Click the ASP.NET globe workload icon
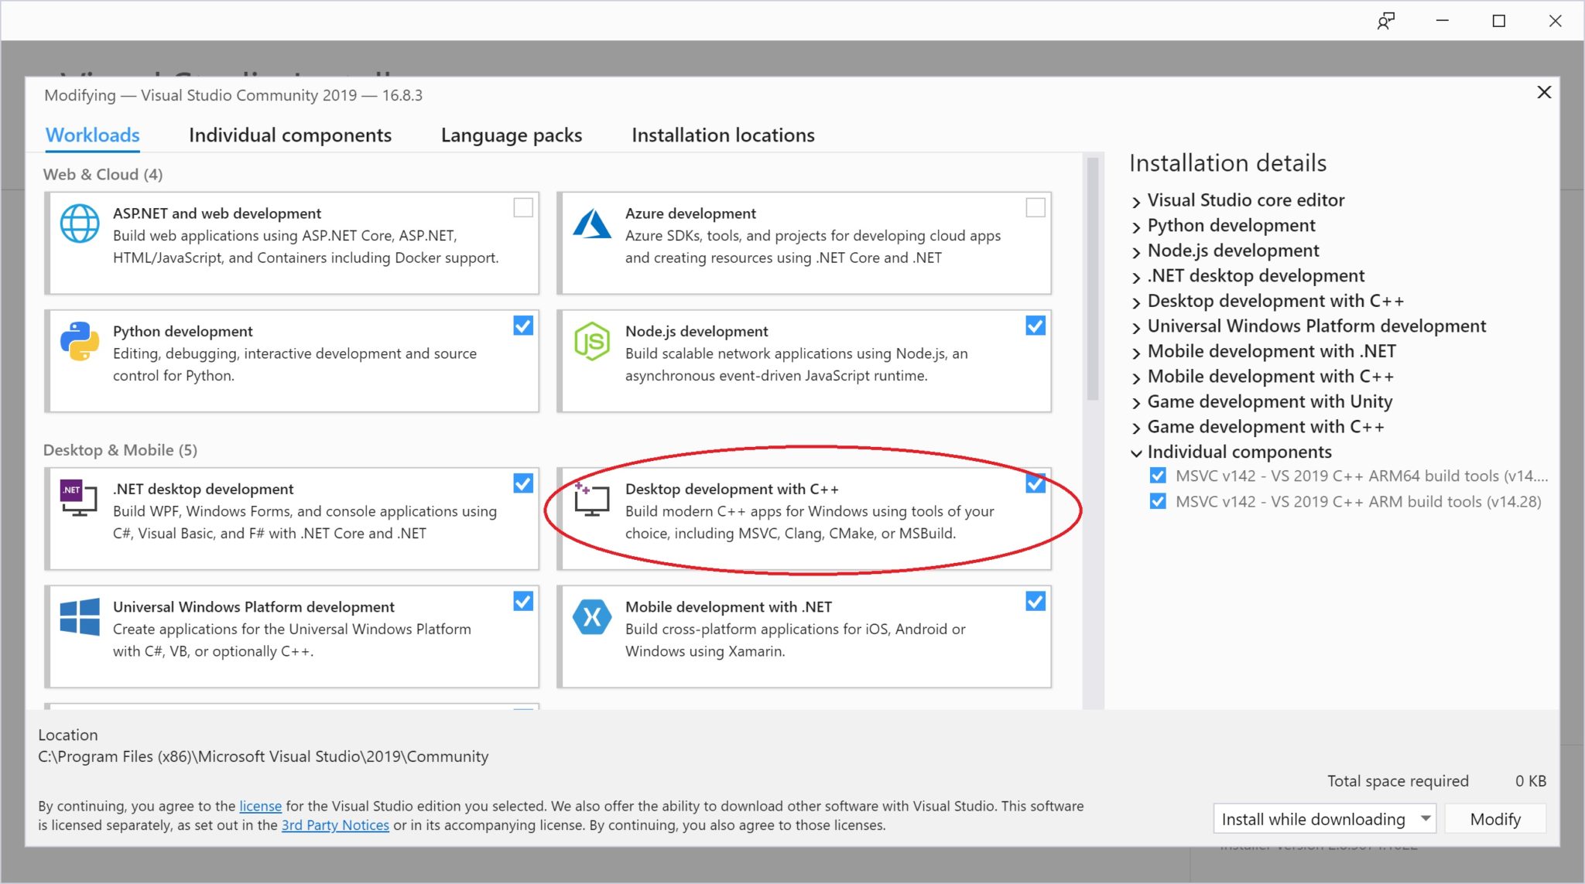This screenshot has width=1585, height=884. (80, 224)
